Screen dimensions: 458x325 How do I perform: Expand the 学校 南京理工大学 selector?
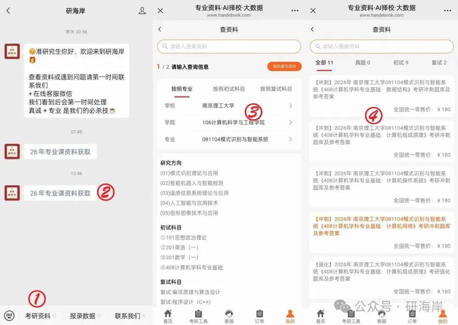coord(229,105)
